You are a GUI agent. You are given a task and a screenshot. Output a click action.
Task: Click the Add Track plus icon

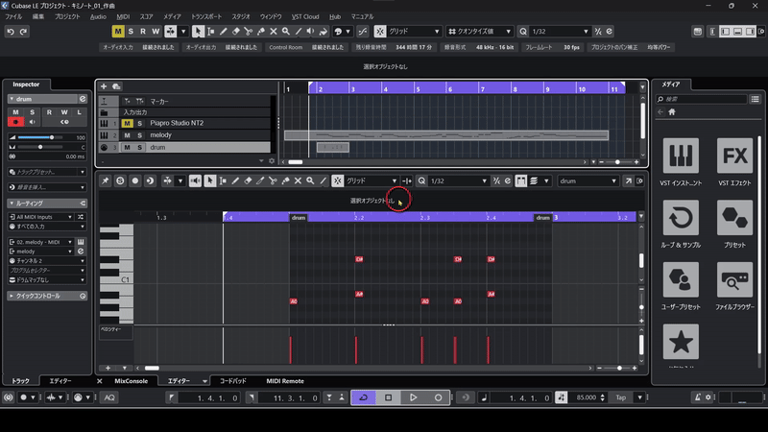coord(104,86)
